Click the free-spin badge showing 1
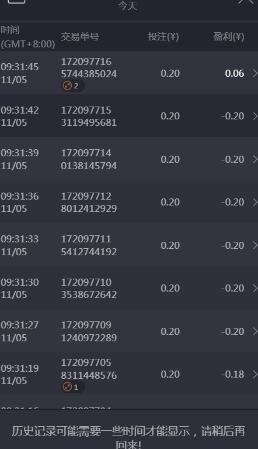The width and height of the screenshot is (258, 449). click(x=73, y=387)
